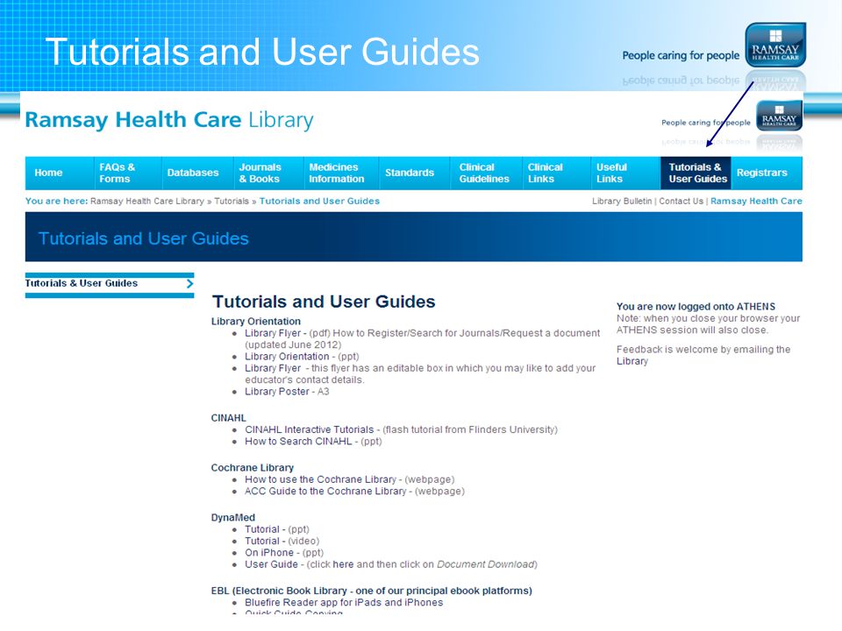
Task: Open the Library Bulletin link
Action: click(x=622, y=202)
